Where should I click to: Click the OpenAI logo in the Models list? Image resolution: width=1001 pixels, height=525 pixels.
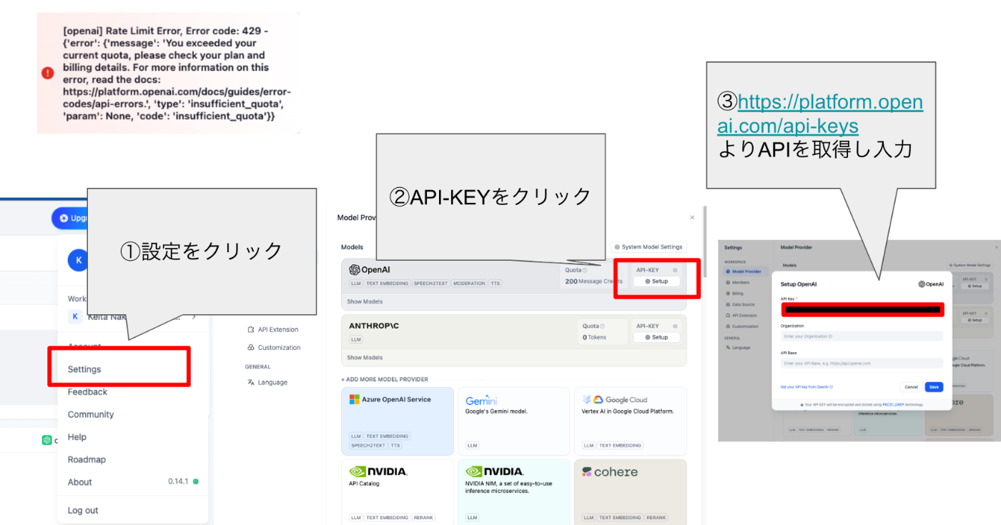tap(370, 270)
